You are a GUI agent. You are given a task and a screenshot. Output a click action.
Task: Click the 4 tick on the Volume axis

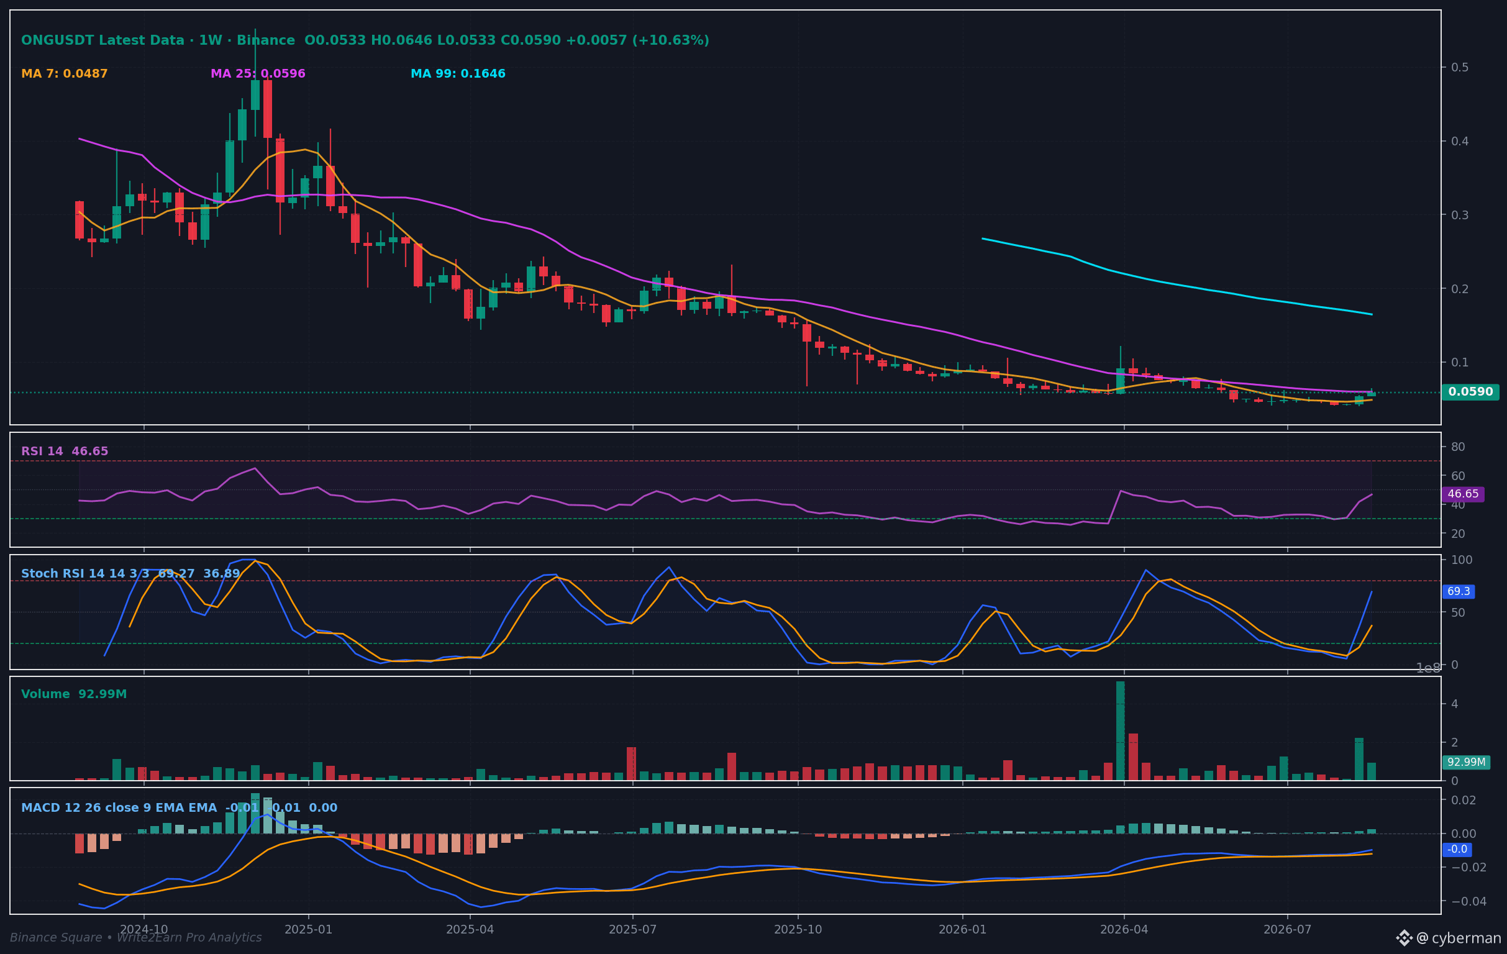pyautogui.click(x=1454, y=704)
